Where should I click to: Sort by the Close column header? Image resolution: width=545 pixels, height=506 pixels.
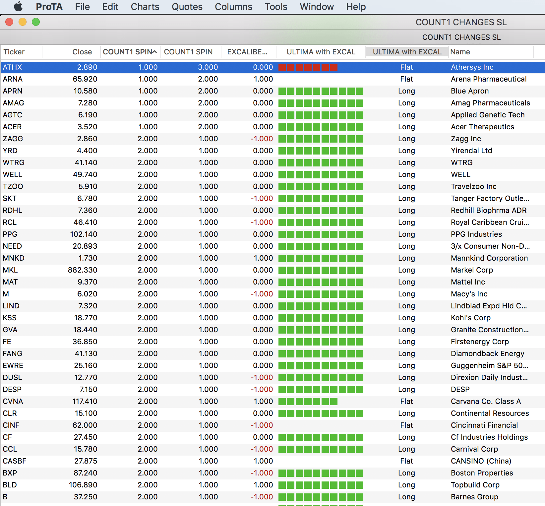(x=82, y=52)
